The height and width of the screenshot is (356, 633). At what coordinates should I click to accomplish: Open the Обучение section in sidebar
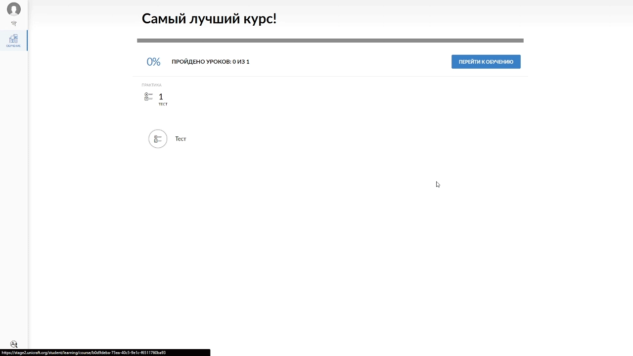click(13, 41)
